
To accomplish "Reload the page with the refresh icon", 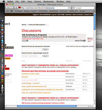I will (x=69, y=8).
